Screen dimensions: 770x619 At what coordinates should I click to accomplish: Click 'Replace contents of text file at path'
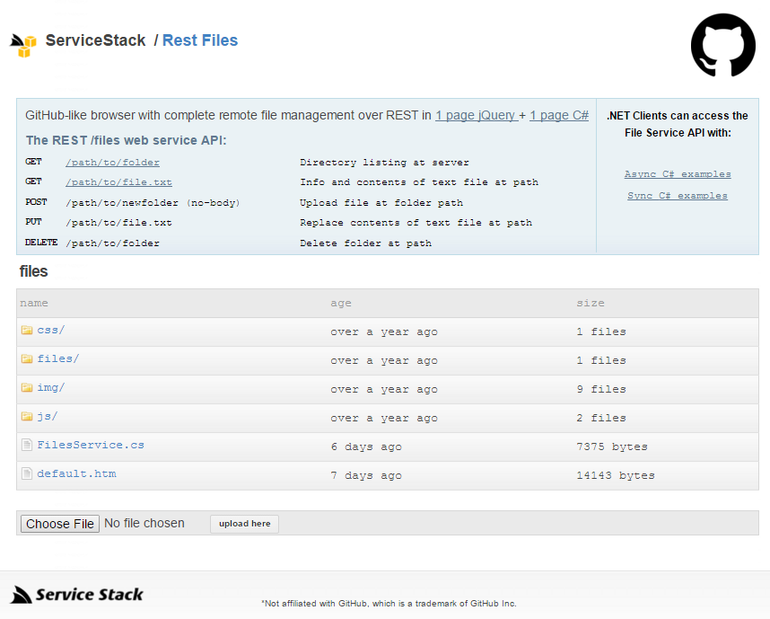point(416,223)
